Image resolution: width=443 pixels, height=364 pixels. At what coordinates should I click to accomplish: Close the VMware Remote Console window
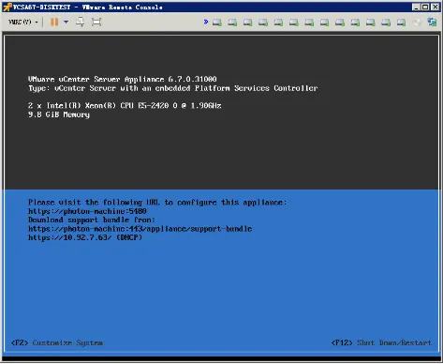coord(435,7)
